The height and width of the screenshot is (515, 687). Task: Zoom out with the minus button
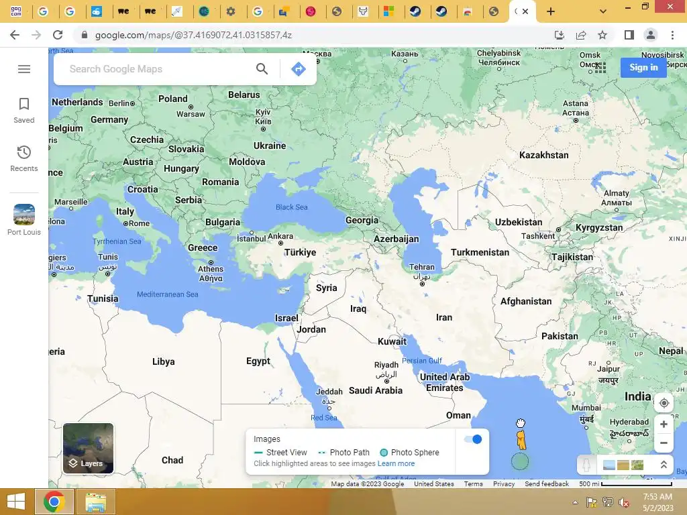(x=664, y=443)
